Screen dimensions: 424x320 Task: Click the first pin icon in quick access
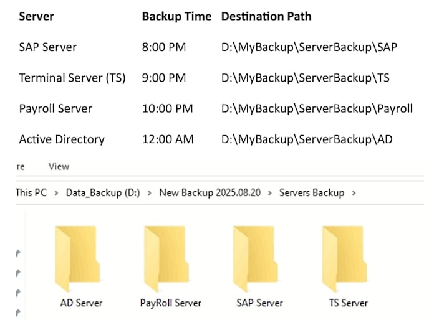pos(18,253)
